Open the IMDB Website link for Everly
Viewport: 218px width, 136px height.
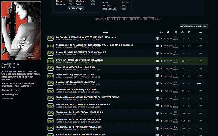(7, 99)
